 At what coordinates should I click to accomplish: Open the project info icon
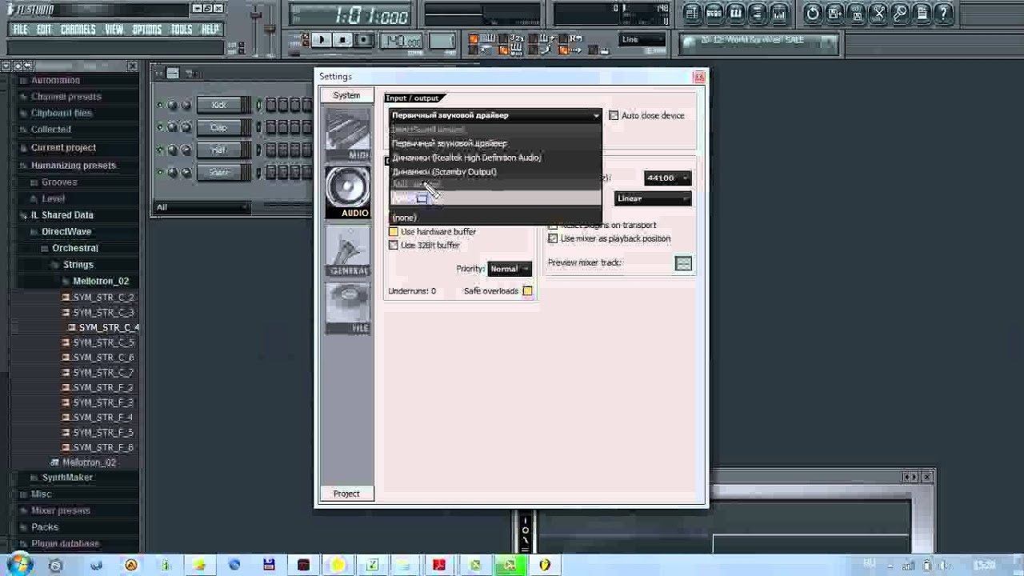[x=922, y=13]
